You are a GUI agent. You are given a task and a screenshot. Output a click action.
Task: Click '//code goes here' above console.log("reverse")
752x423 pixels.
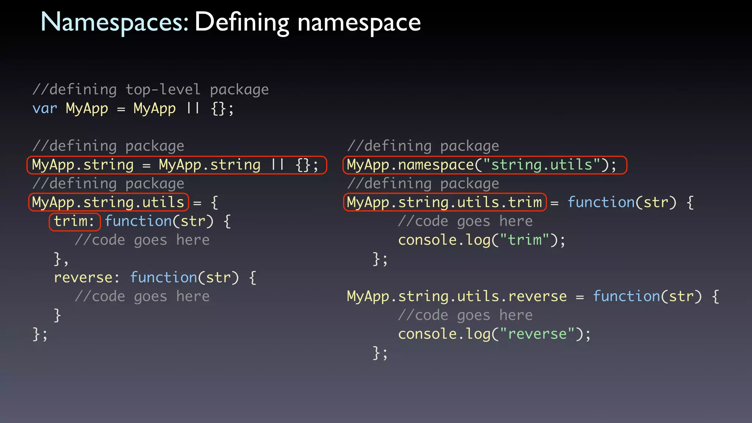pos(465,315)
